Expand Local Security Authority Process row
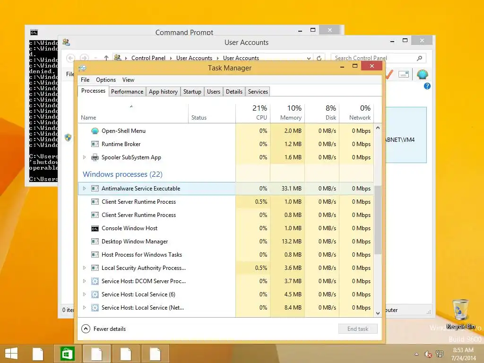This screenshot has height=363, width=484. click(x=84, y=268)
